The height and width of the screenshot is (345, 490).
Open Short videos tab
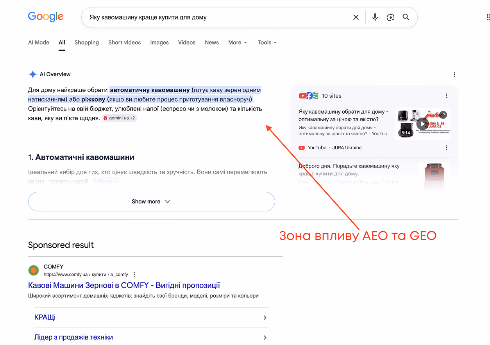pyautogui.click(x=125, y=43)
